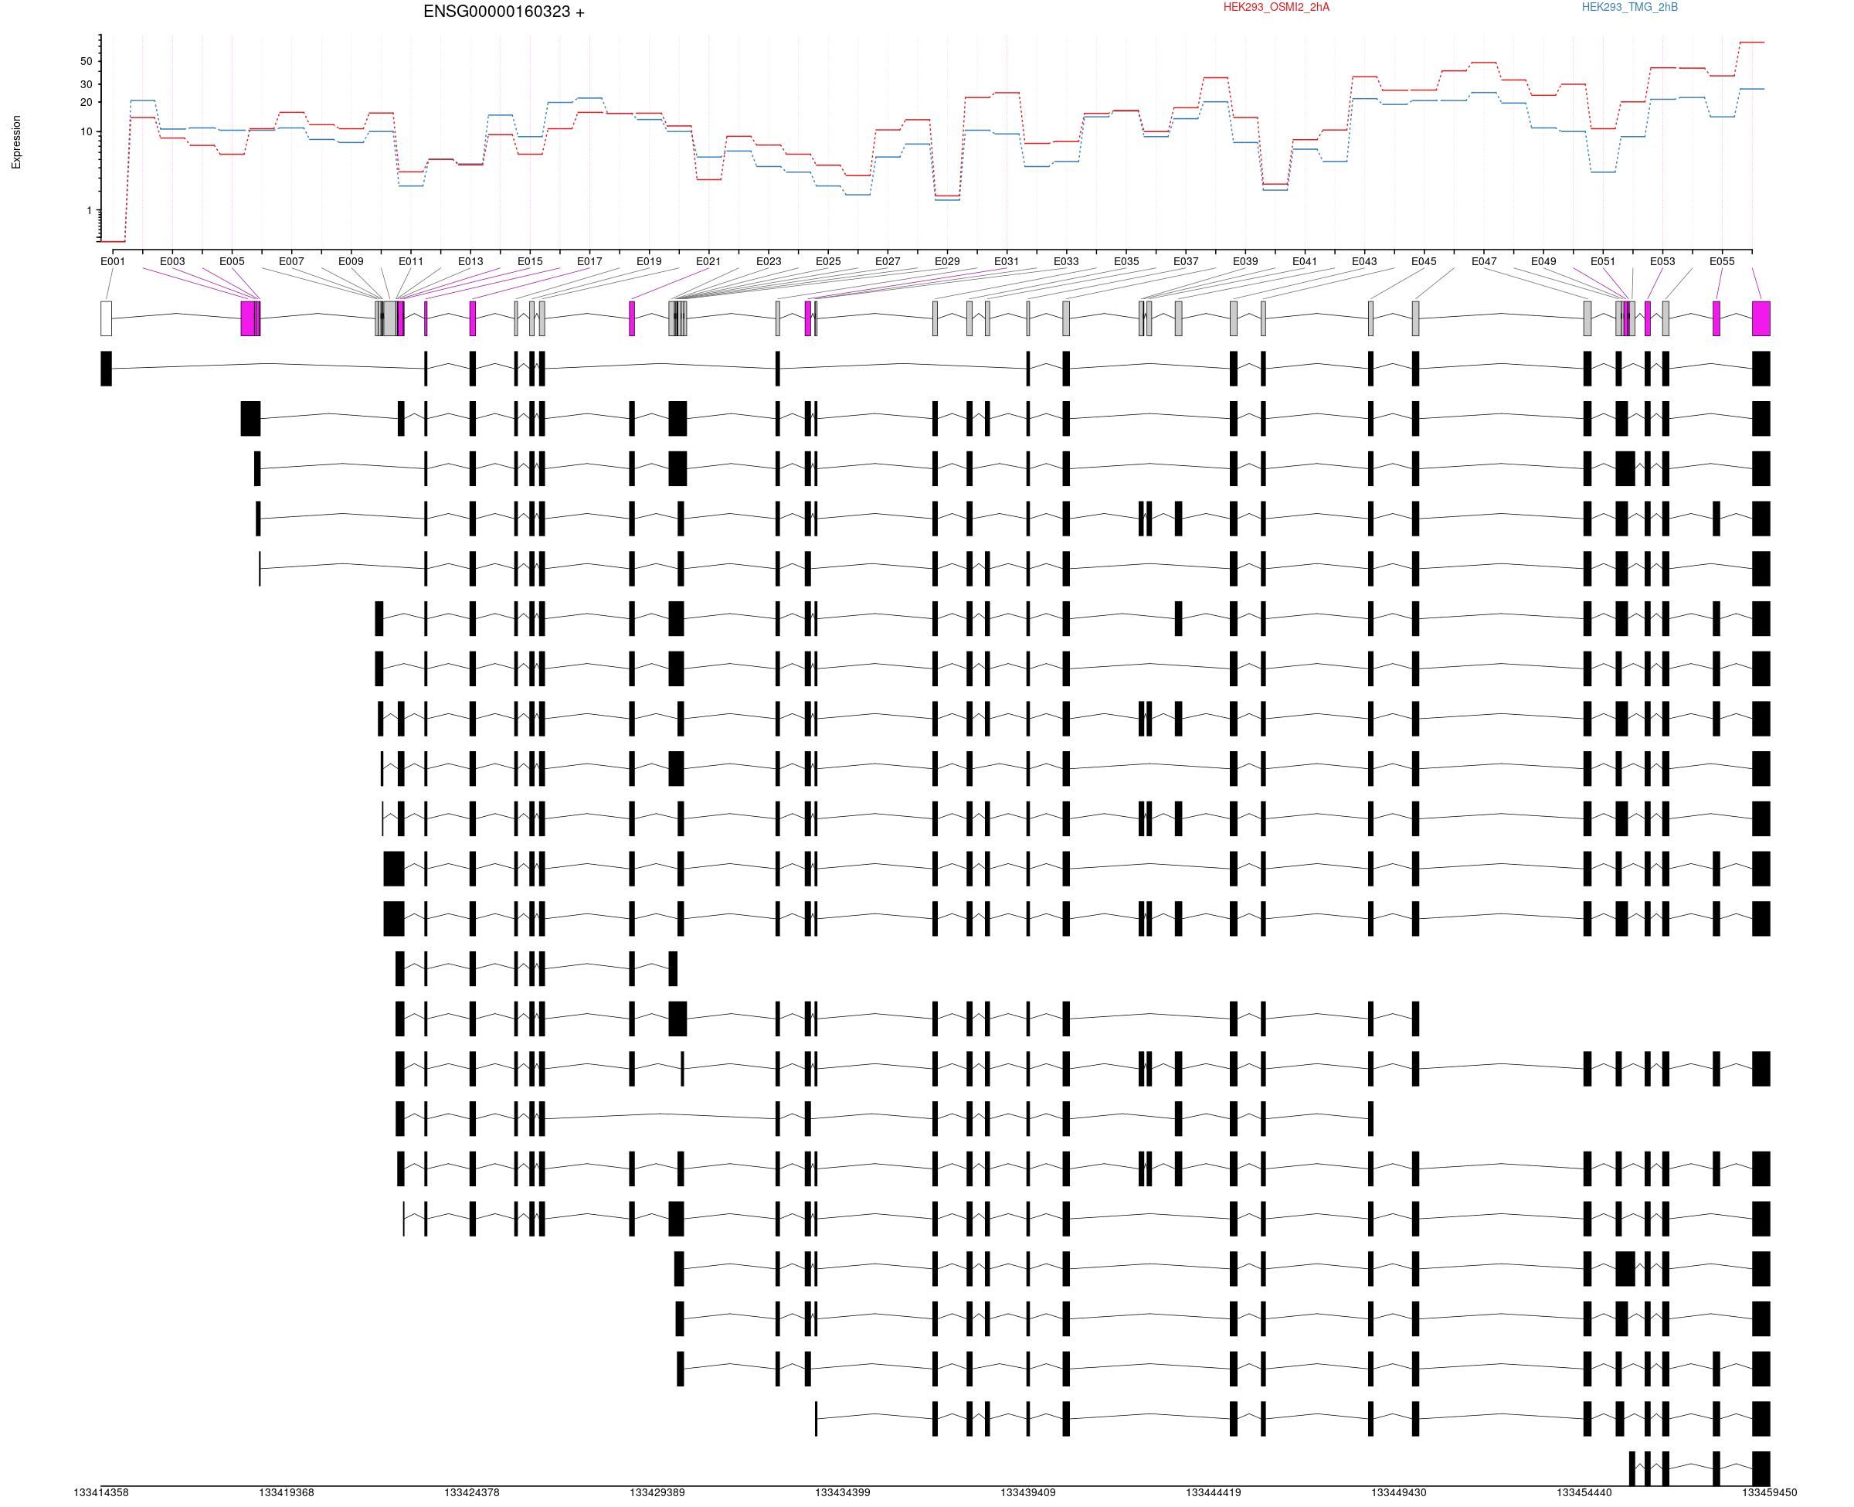1854x1507 pixels.
Task: Select exon label E003
Action: point(172,261)
